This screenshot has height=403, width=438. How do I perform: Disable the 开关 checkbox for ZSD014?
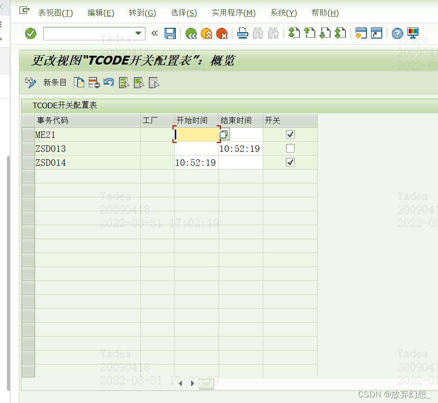tap(290, 162)
